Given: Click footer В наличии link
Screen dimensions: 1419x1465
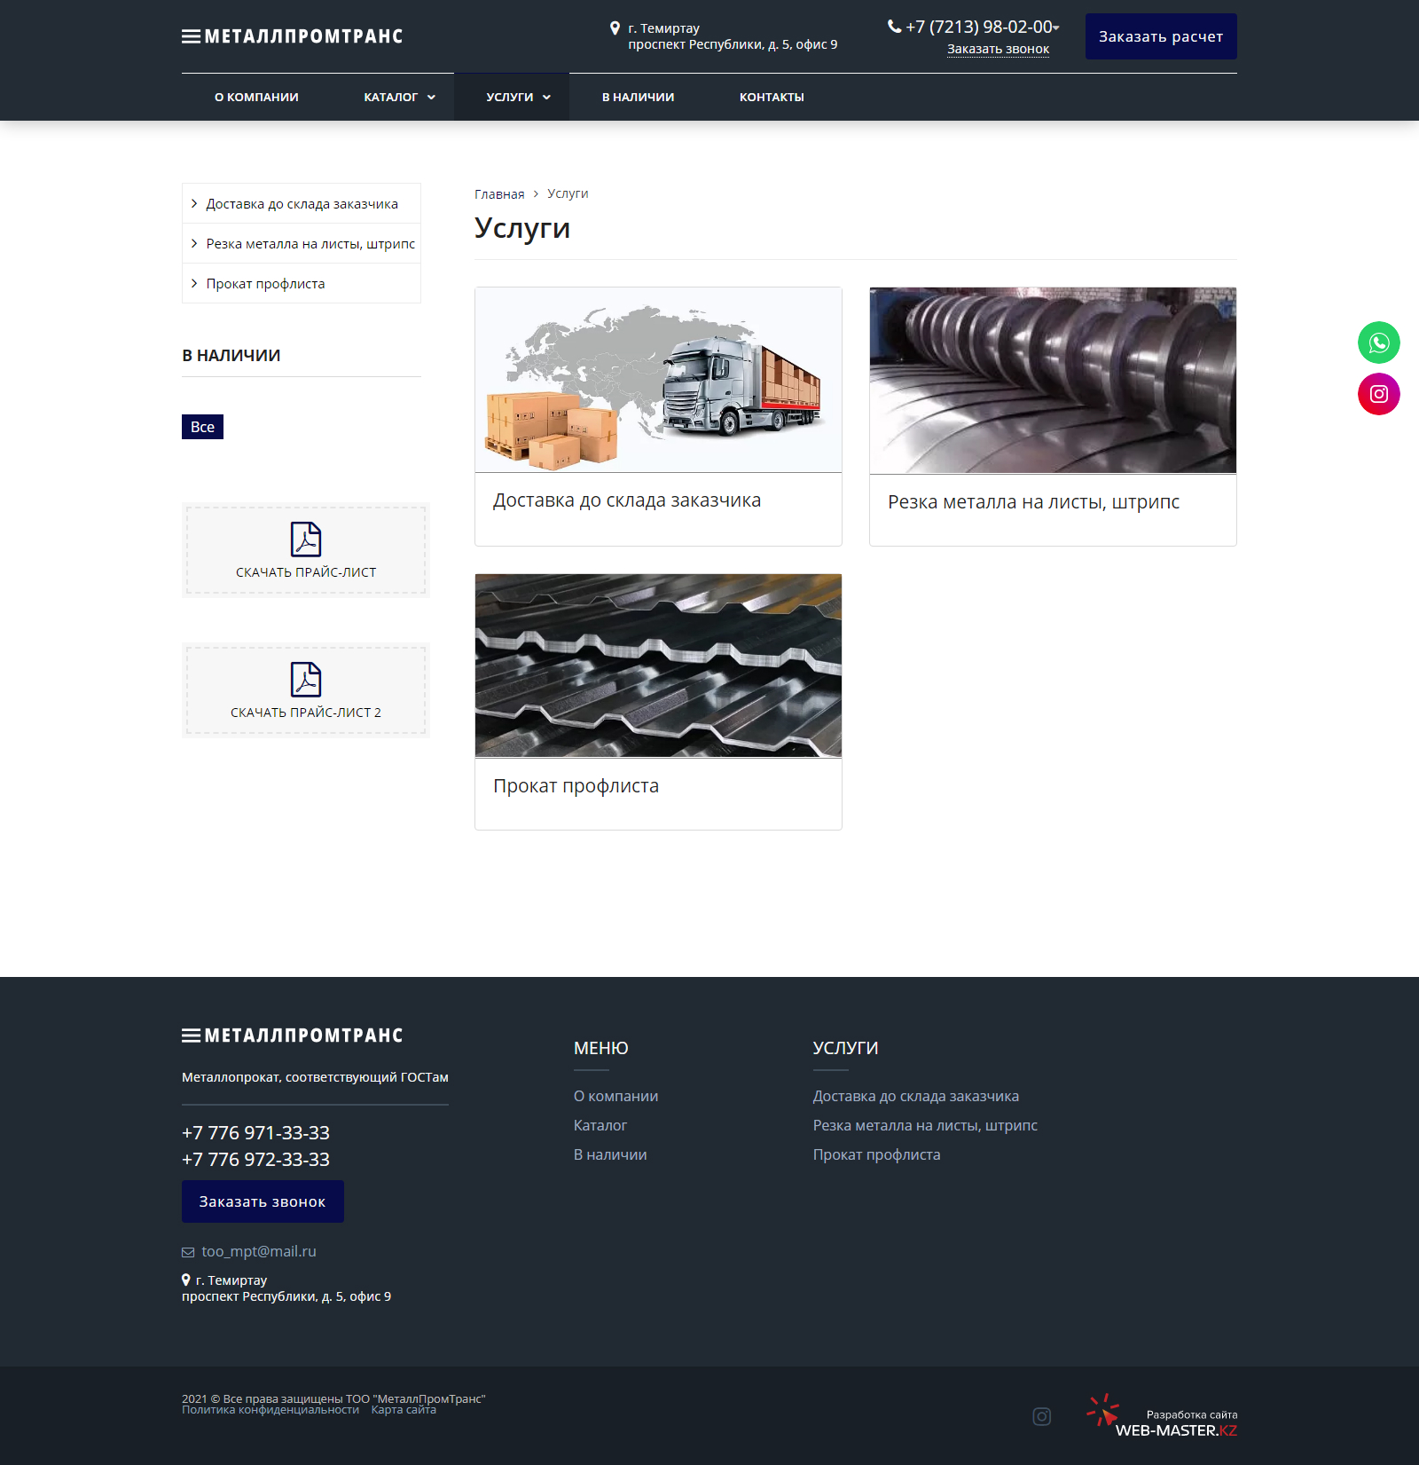Looking at the screenshot, I should click(x=610, y=1154).
